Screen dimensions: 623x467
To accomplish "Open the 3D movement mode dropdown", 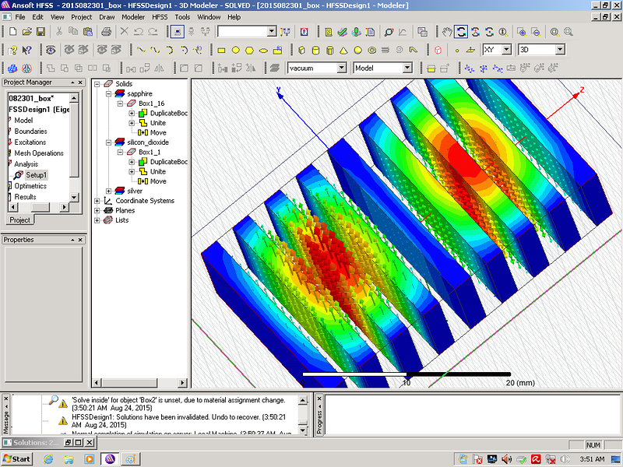I will click(558, 50).
